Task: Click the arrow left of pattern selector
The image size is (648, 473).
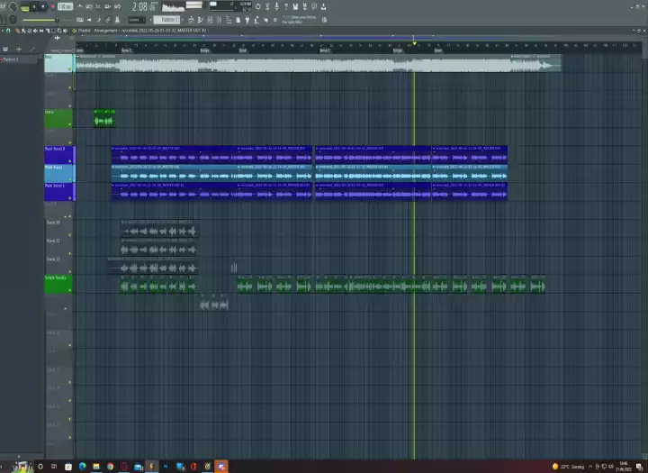Action: point(151,20)
